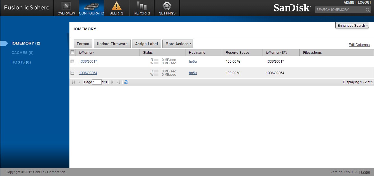Open the 1336G0017 ioMemory device link
Viewport: 374px width, 176px height.
pyautogui.click(x=88, y=62)
